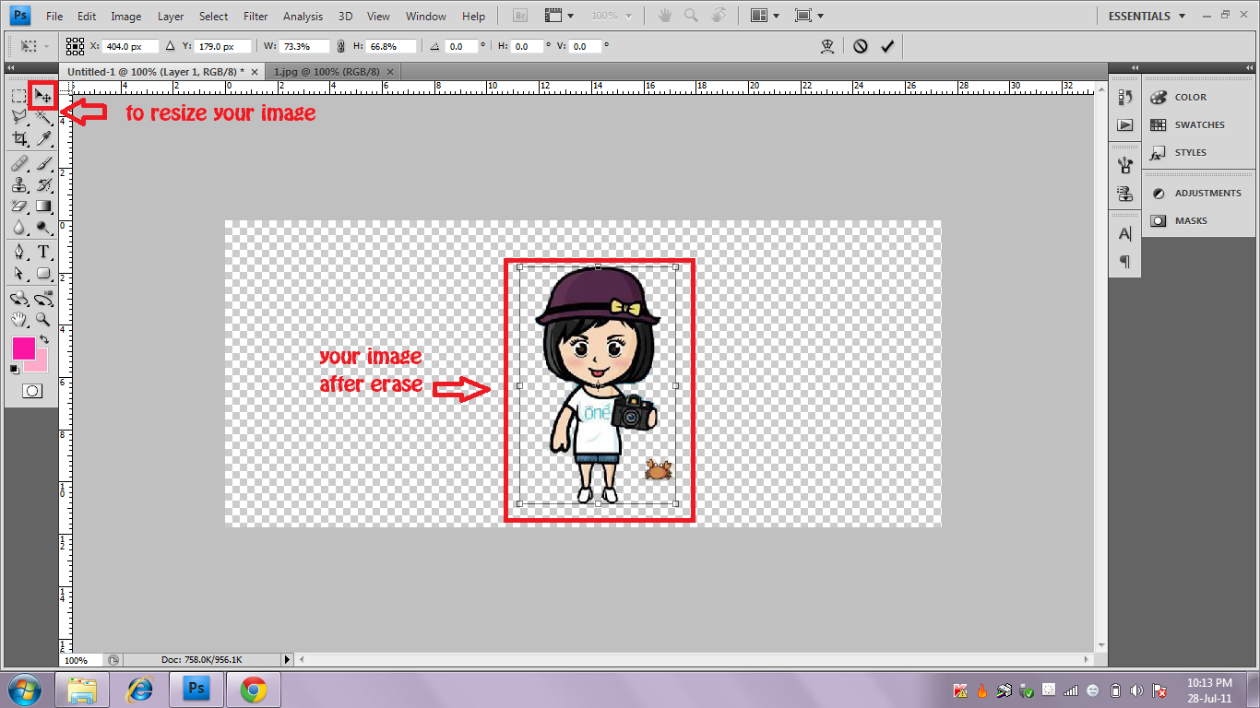Open the Character panel icon
This screenshot has width=1260, height=708.
pyautogui.click(x=1124, y=234)
